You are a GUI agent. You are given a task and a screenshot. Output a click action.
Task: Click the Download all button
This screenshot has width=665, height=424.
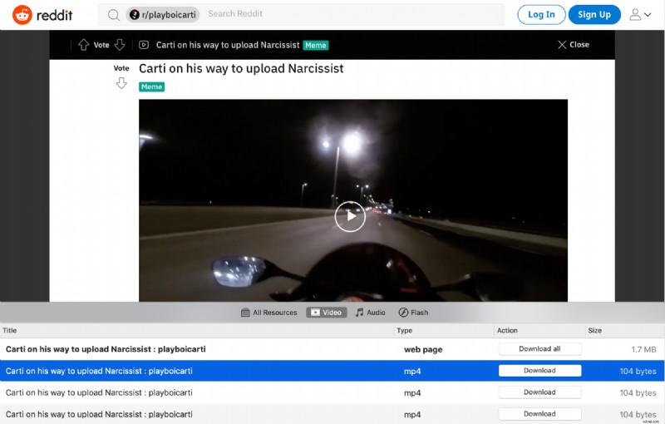coord(539,349)
